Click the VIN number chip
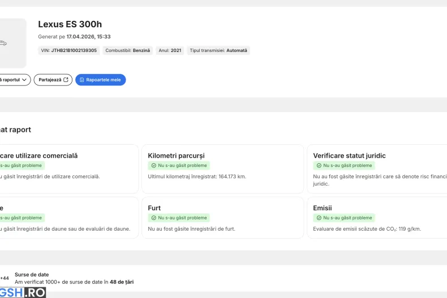This screenshot has height=298, width=447. pos(69,50)
